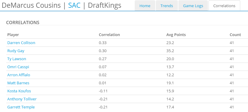Switch to the Trends tab
The height and width of the screenshot is (112, 248).
(x=167, y=6)
